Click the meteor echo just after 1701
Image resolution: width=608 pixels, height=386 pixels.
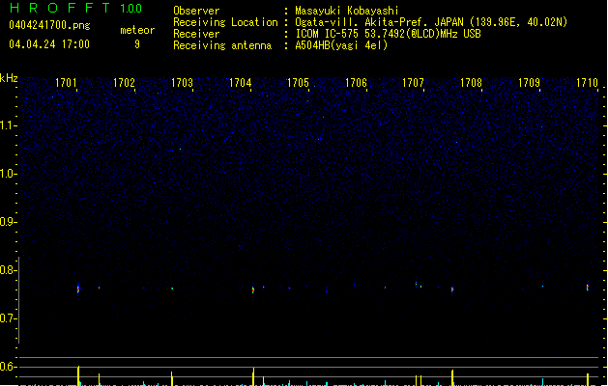(x=78, y=289)
